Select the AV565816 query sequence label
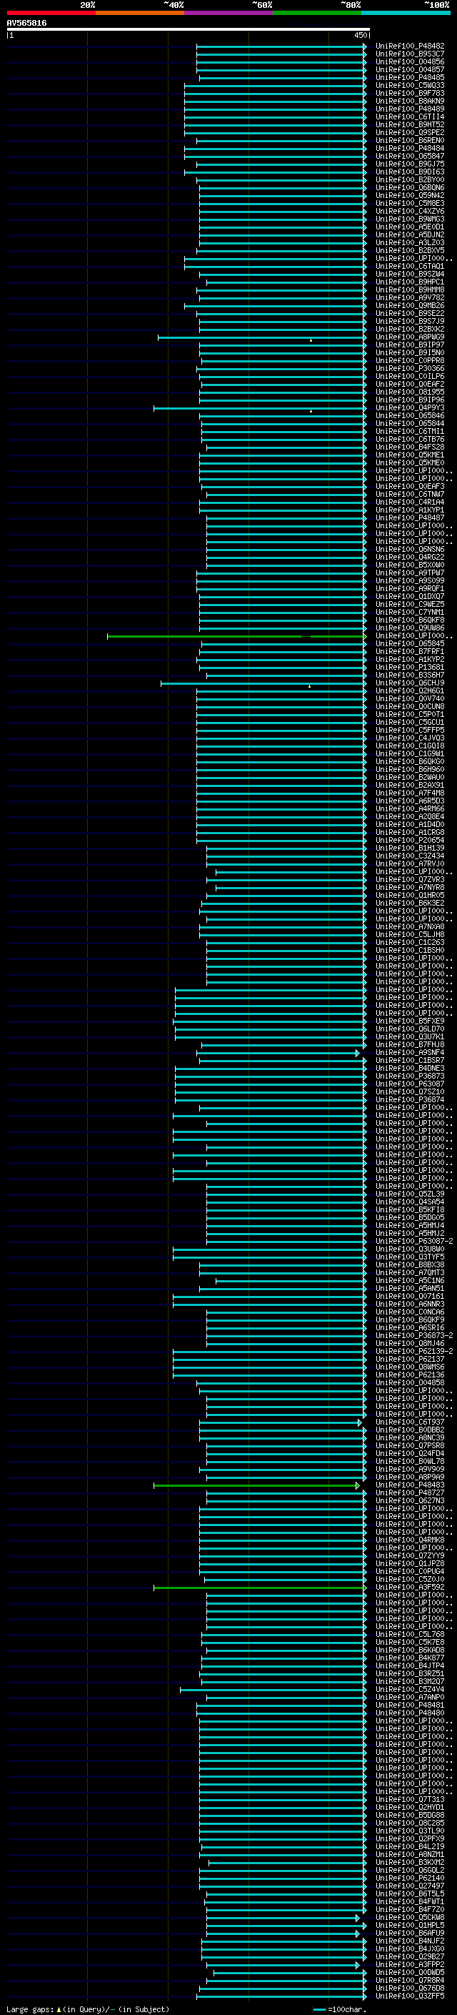457x2015 pixels. pos(26,24)
